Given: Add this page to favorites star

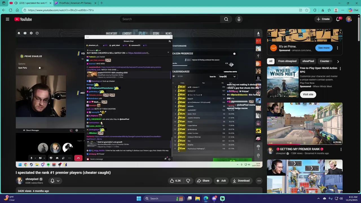Looking at the screenshot, I should 307,10.
